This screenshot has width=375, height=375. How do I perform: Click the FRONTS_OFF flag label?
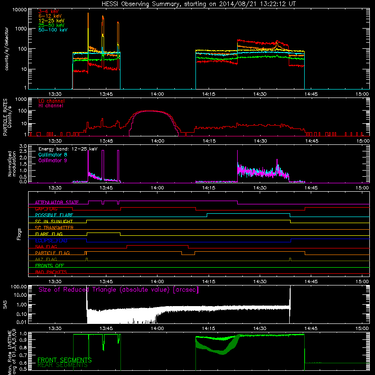click(50, 266)
